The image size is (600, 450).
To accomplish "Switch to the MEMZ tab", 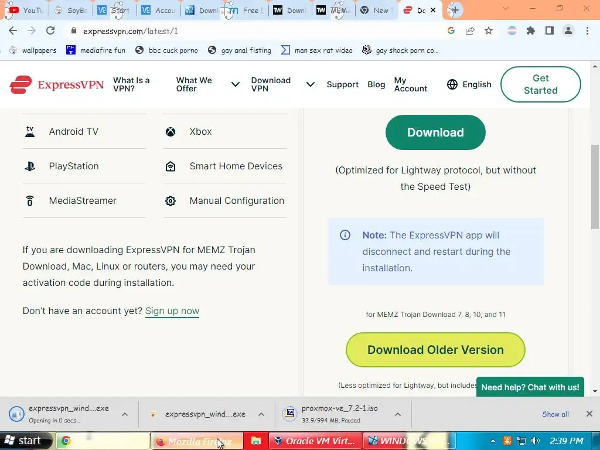I will 333,11.
